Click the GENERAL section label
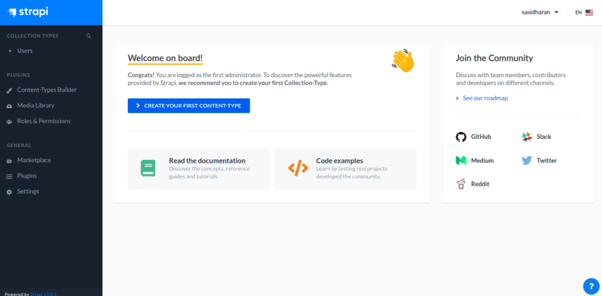The image size is (602, 296). [19, 146]
